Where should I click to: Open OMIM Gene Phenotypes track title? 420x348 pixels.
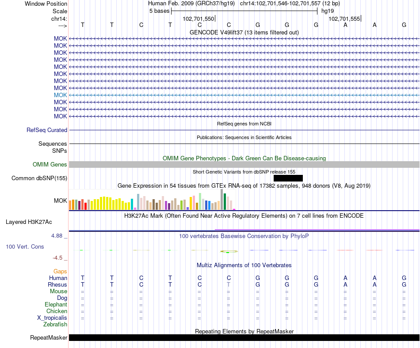click(x=244, y=159)
